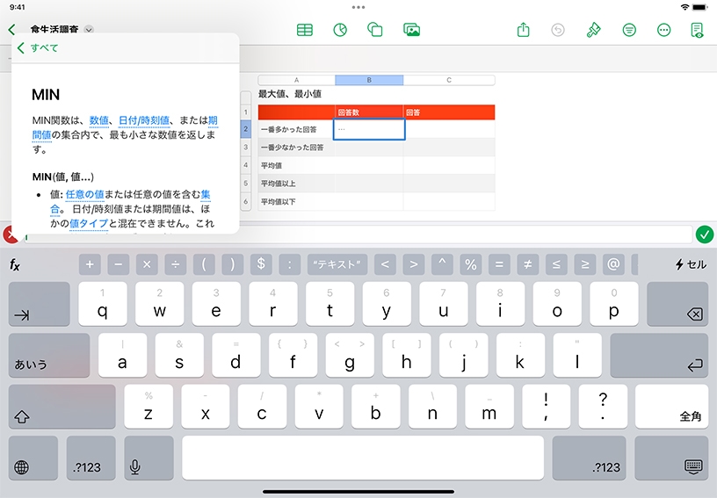Tap the share icon

click(524, 30)
